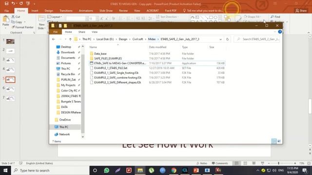Click volume icon in system tray
The image size is (312, 175).
274,170
